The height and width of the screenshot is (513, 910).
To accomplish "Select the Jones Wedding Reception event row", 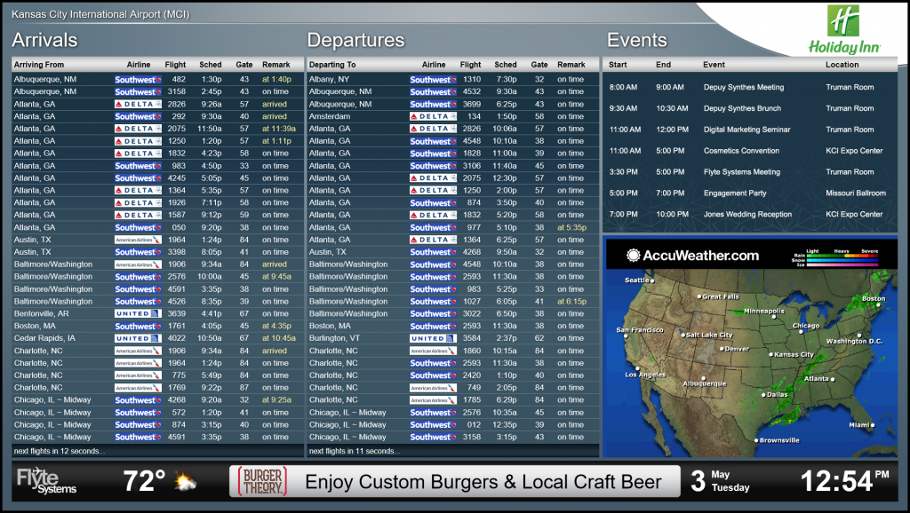I will tap(746, 214).
